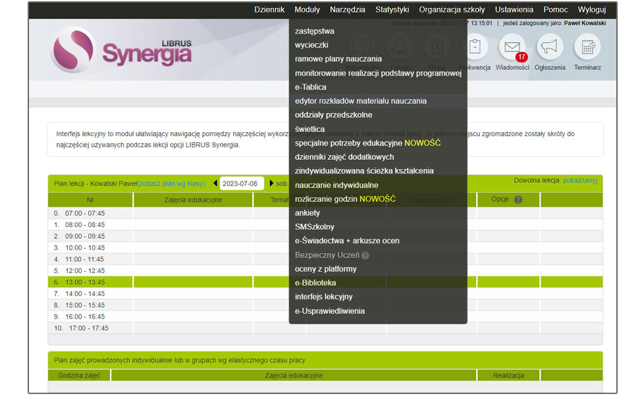Click help icon beside Bezpieczny Uczeń
The width and height of the screenshot is (642, 400).
tap(365, 255)
